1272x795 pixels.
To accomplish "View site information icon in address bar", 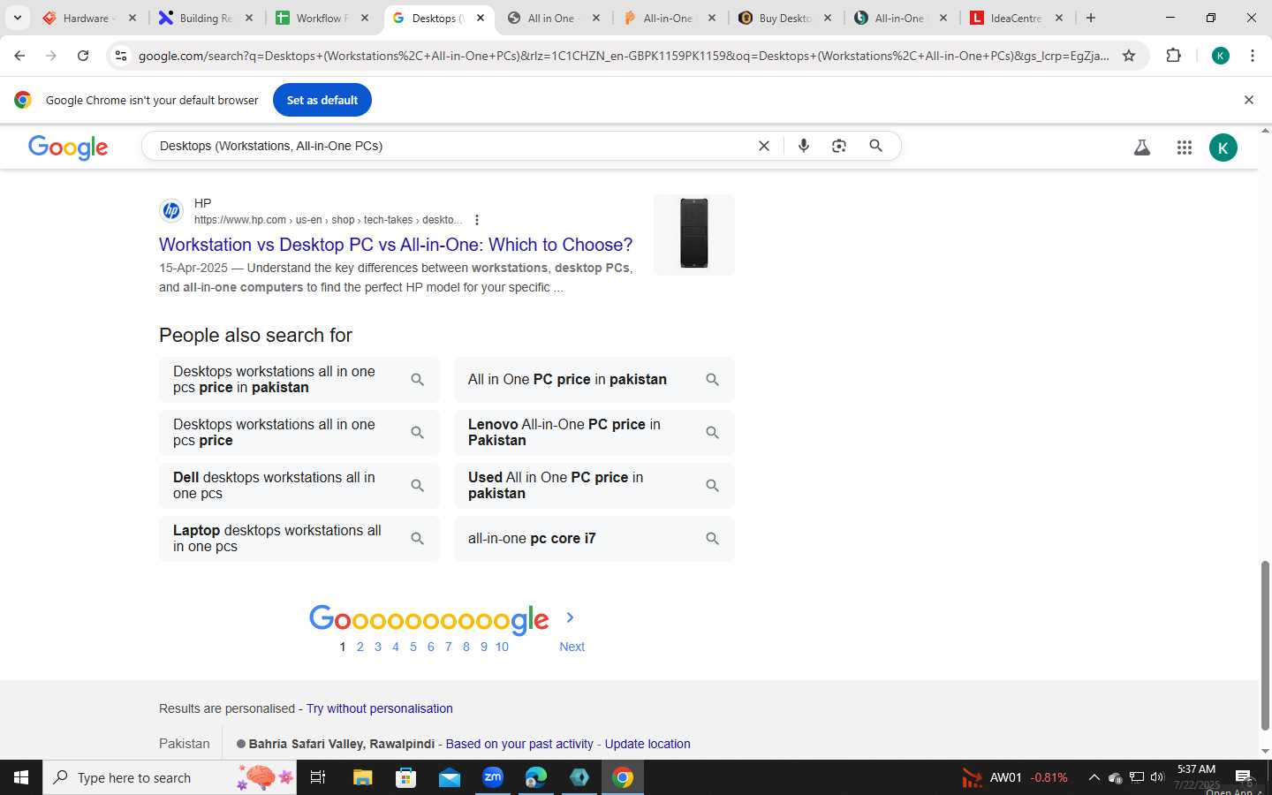I will 121,56.
